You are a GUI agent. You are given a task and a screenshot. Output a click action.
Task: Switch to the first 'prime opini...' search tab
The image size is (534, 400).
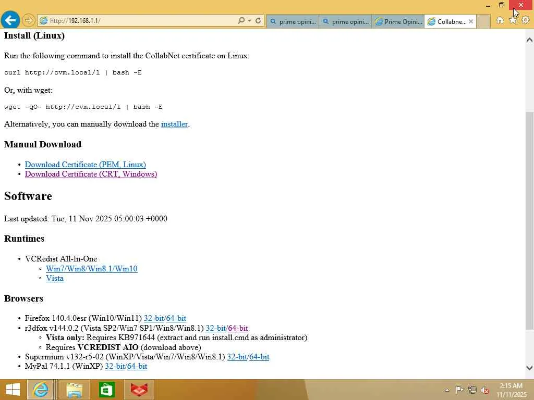(x=293, y=21)
